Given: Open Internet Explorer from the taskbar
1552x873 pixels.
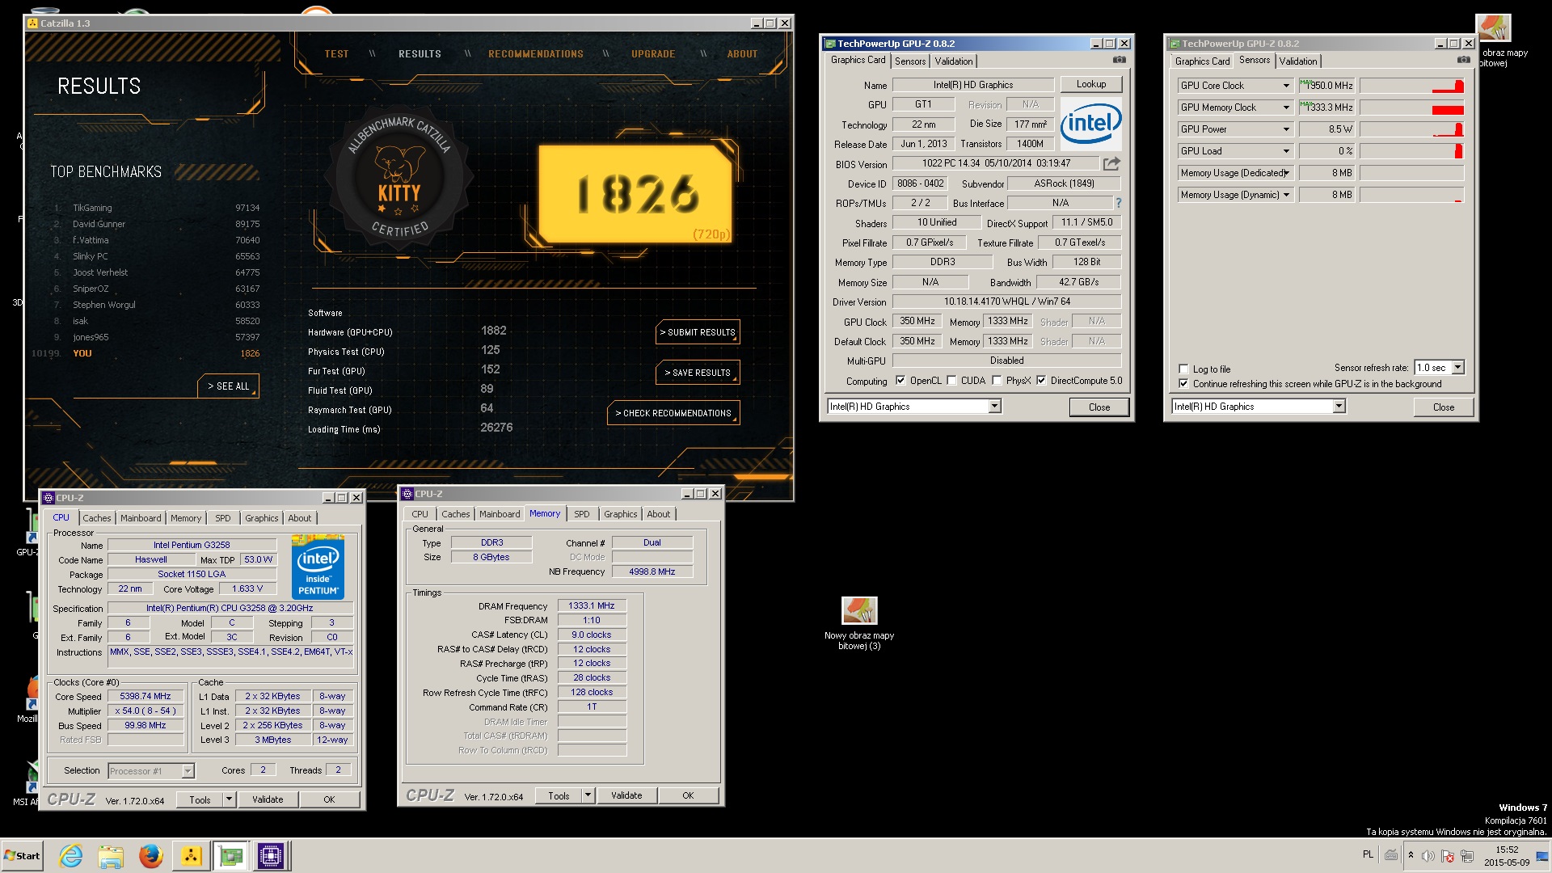Looking at the screenshot, I should 71,856.
